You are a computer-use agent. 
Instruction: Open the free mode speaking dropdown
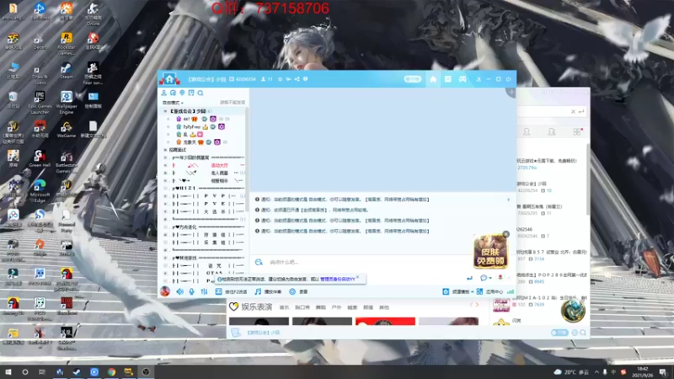click(173, 103)
